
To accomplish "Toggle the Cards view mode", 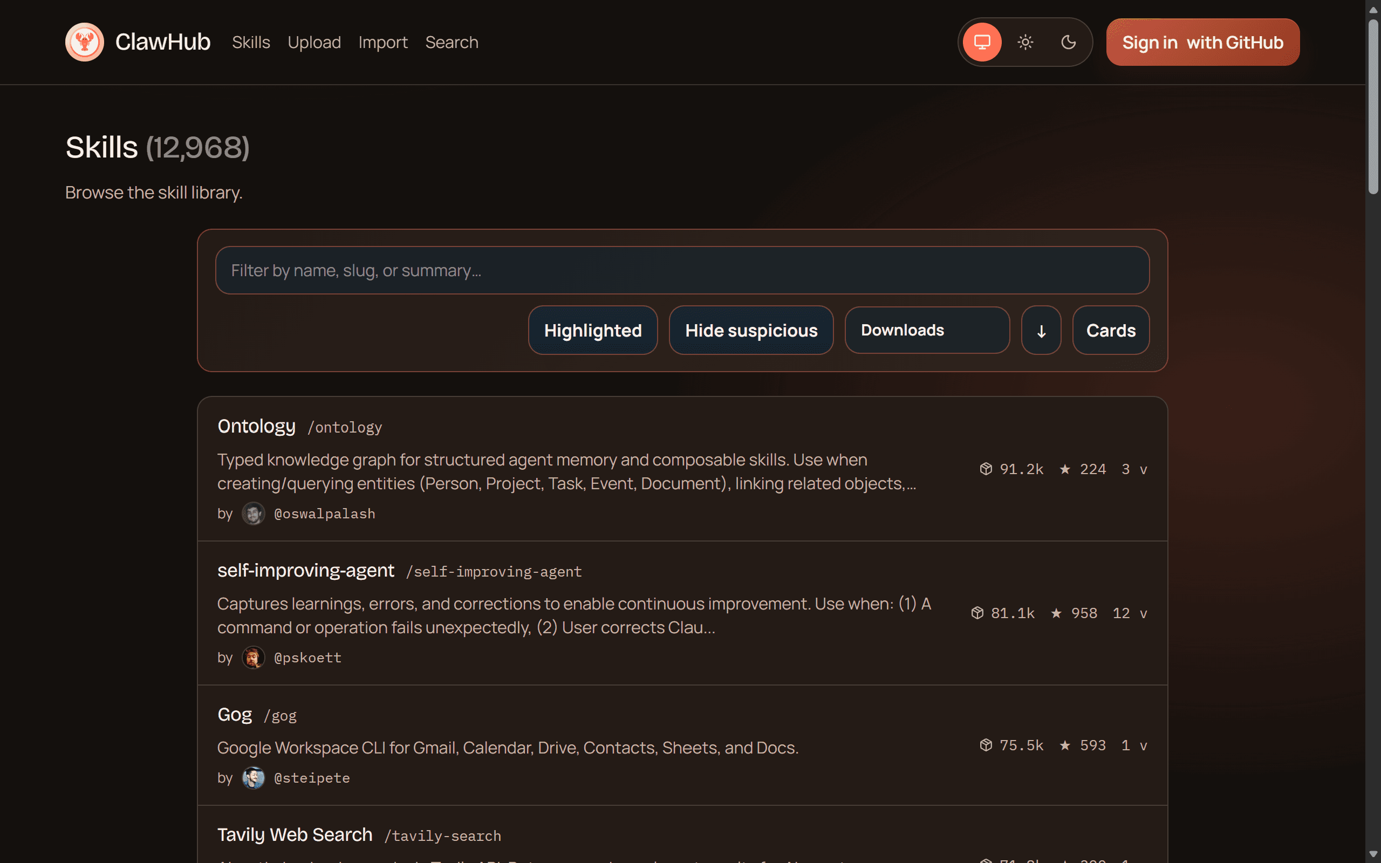I will click(x=1111, y=331).
